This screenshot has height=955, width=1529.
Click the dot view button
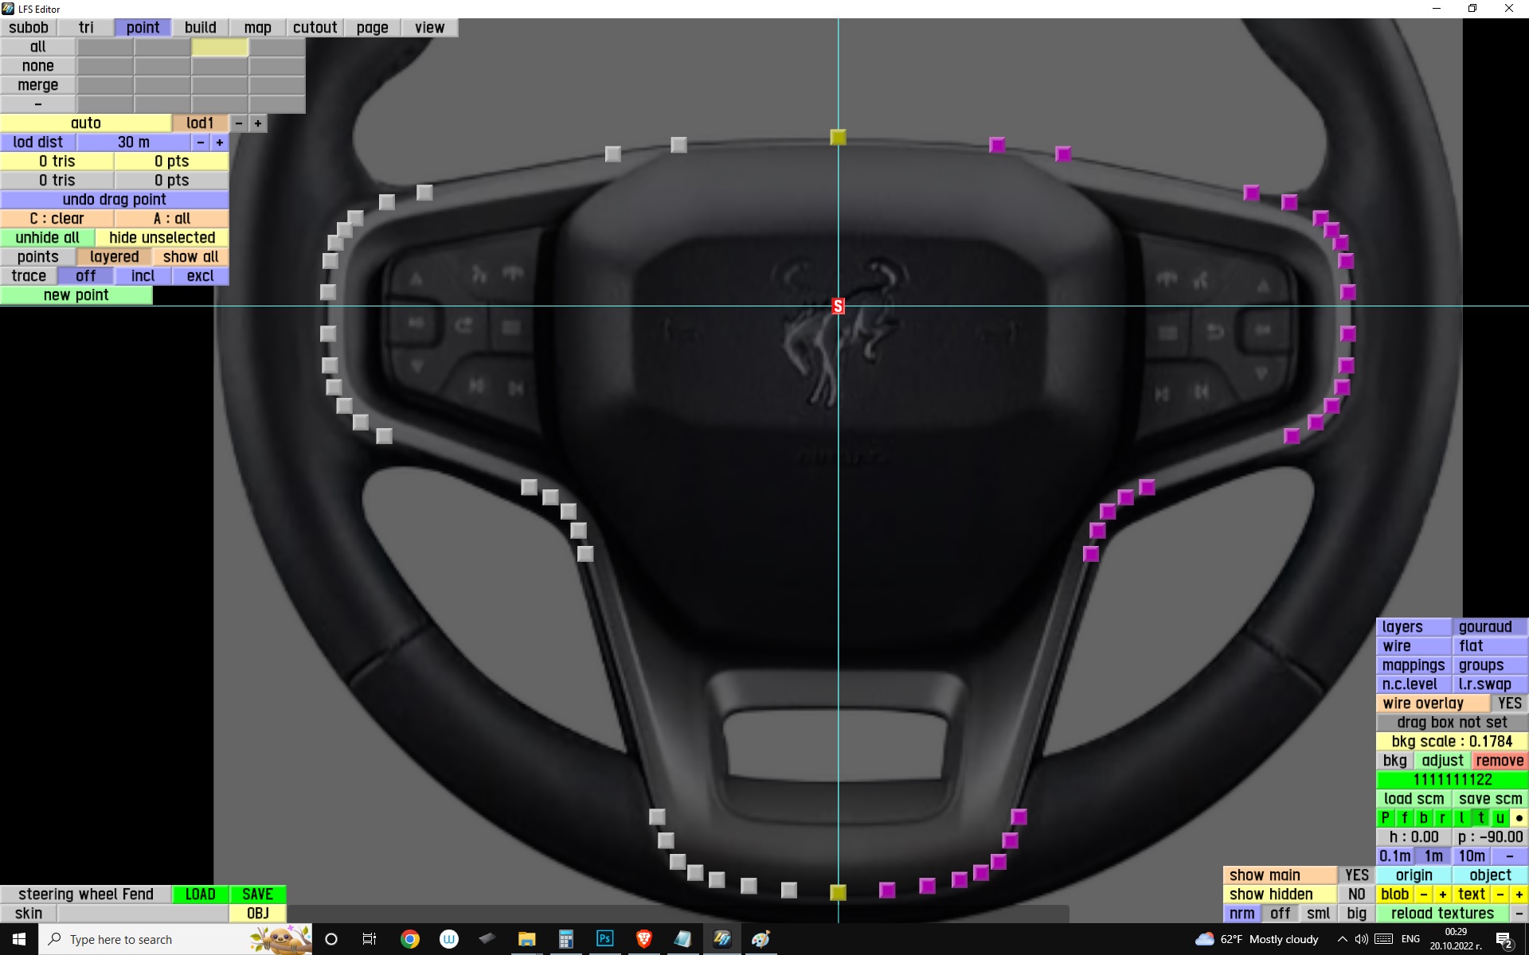point(1519,818)
